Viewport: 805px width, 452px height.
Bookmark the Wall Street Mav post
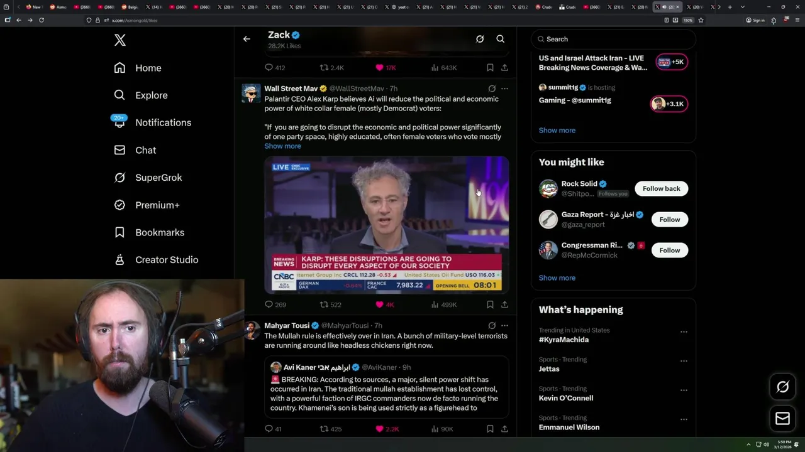click(x=490, y=304)
